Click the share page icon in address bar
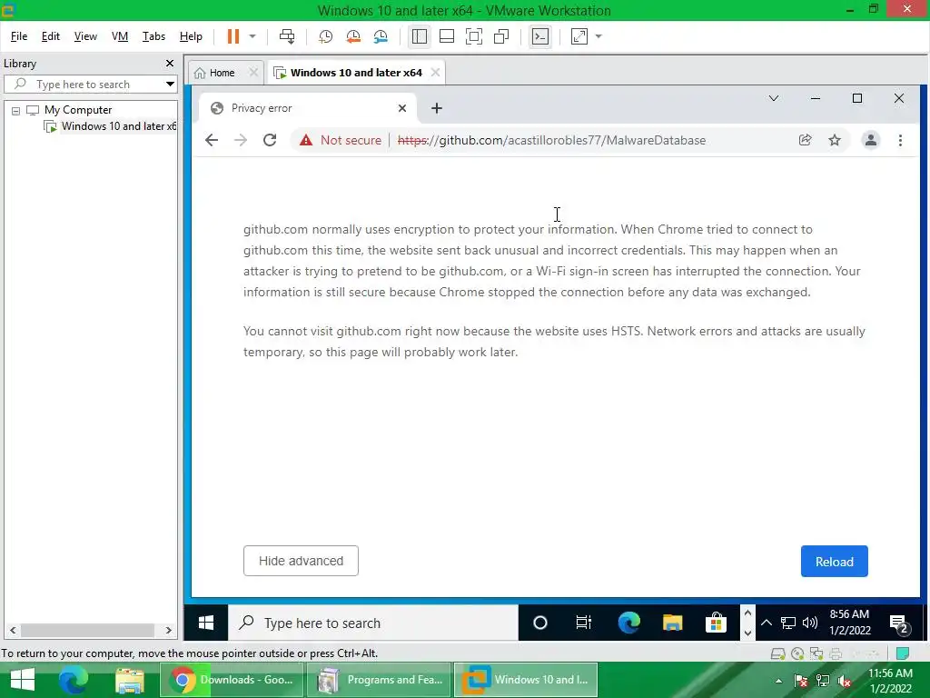This screenshot has height=698, width=930. [805, 140]
